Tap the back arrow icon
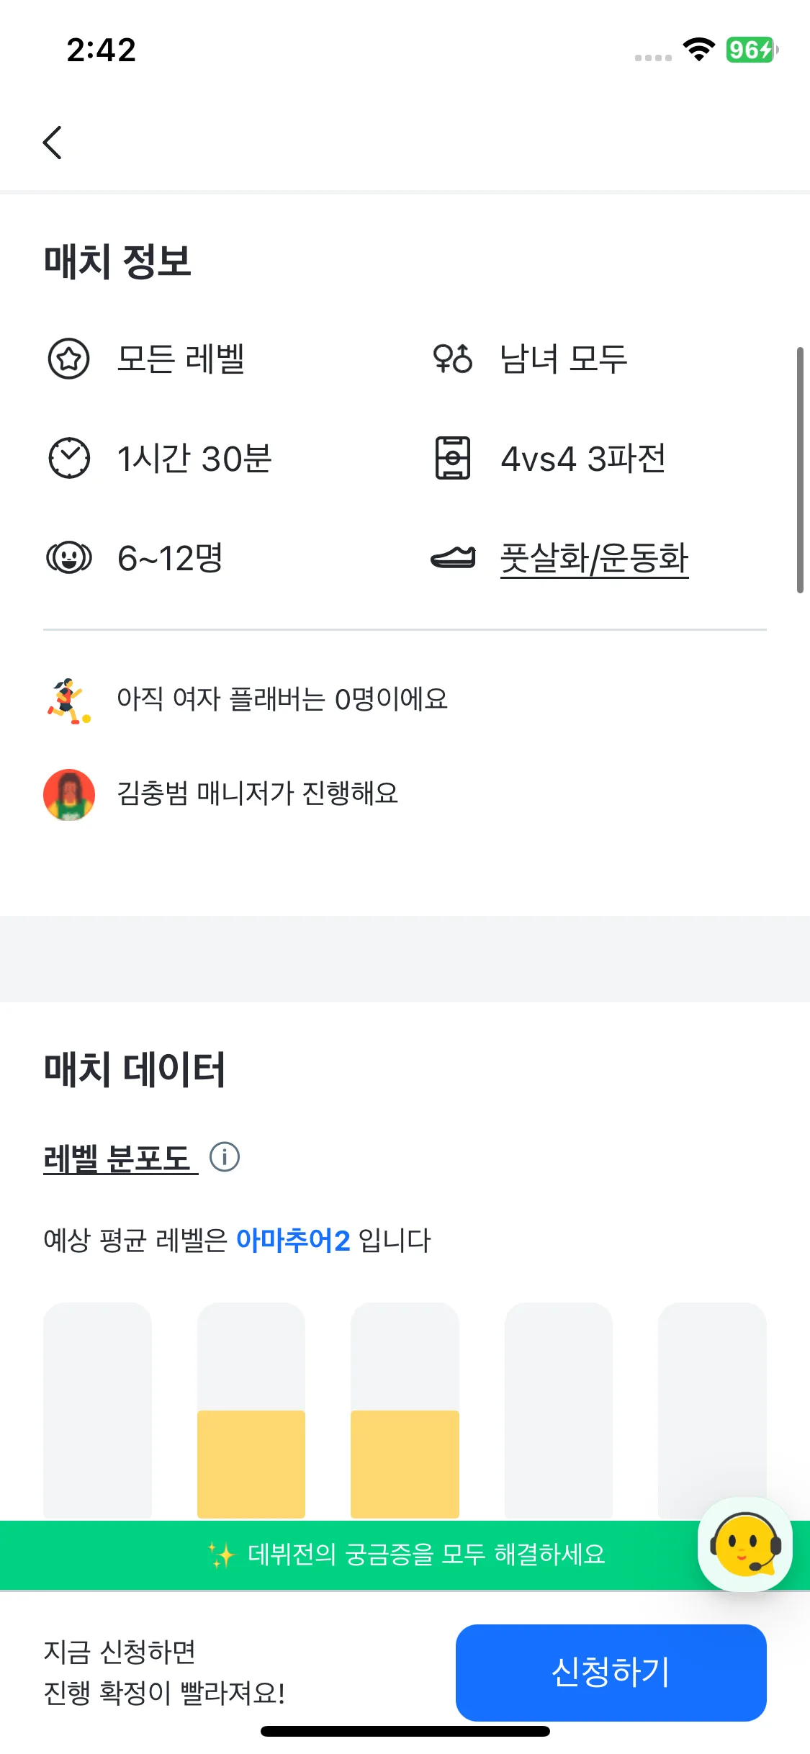Screen dimensions: 810x1754 [x=53, y=142]
